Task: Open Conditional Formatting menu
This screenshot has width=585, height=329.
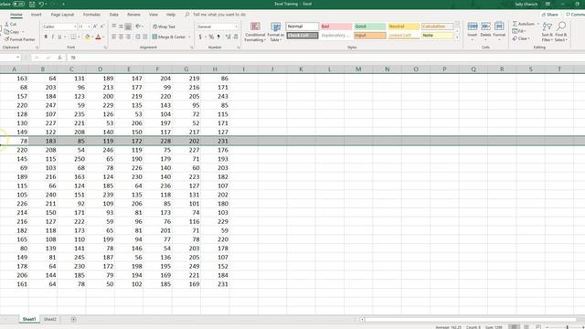Action: click(255, 32)
